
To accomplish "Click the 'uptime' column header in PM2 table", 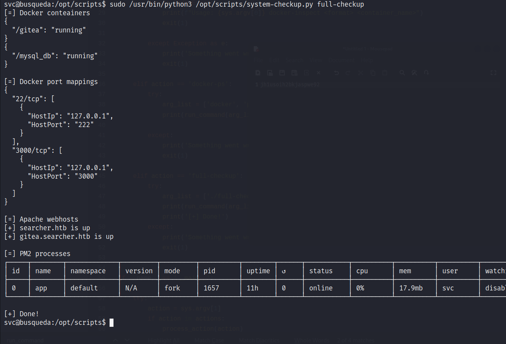I will (258, 271).
